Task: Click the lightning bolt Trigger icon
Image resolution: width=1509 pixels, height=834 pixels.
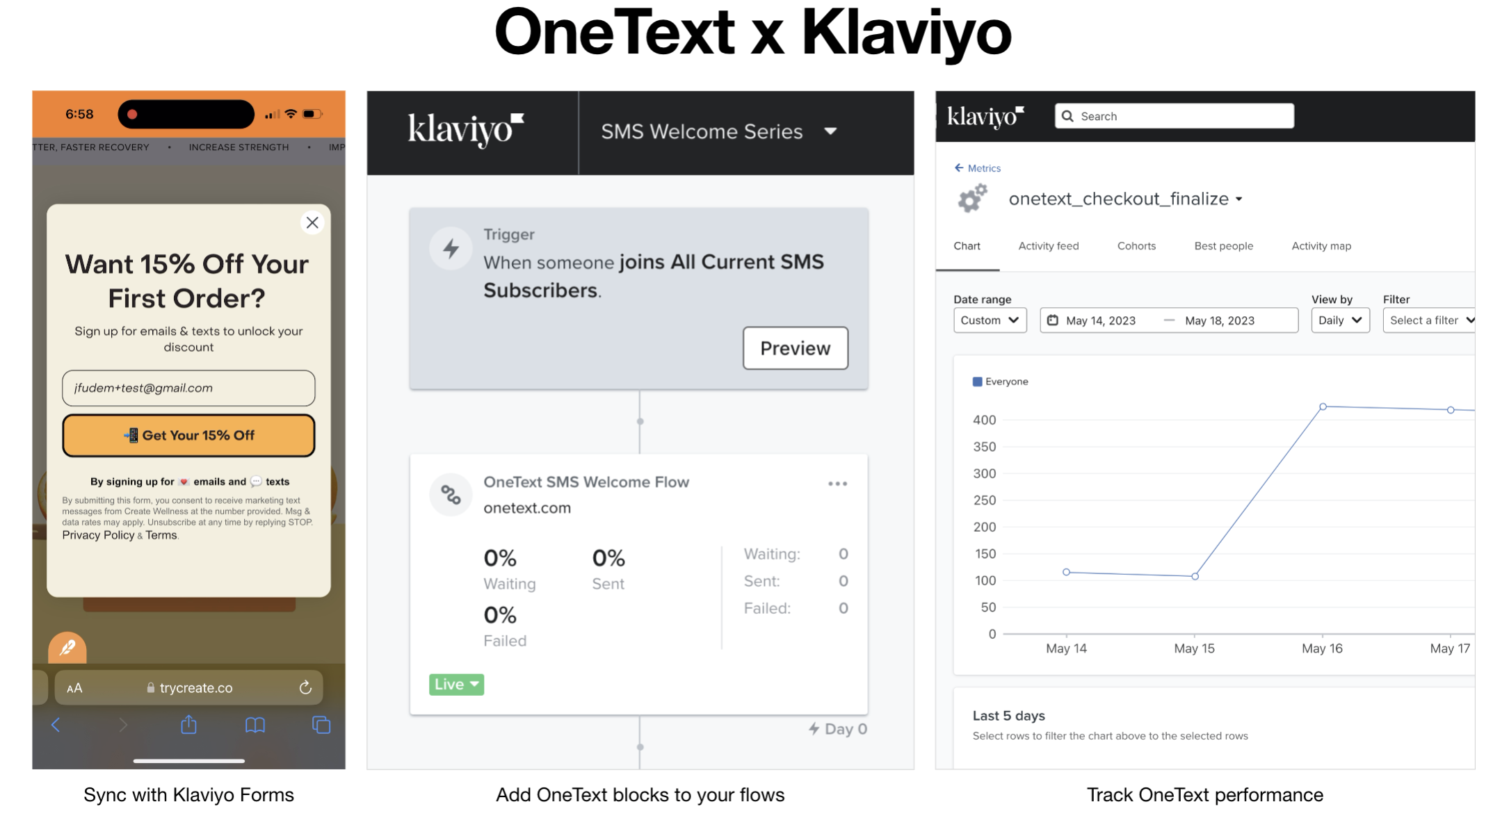Action: pyautogui.click(x=451, y=248)
